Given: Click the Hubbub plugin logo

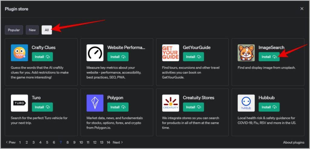Looking at the screenshot, I should tap(246, 103).
